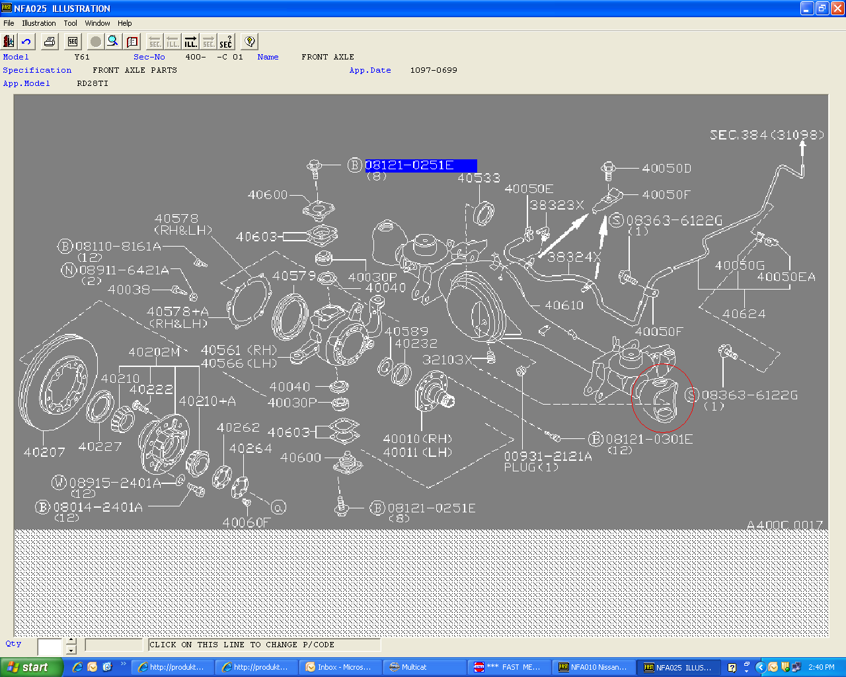Open the Illustration menu

[x=39, y=23]
